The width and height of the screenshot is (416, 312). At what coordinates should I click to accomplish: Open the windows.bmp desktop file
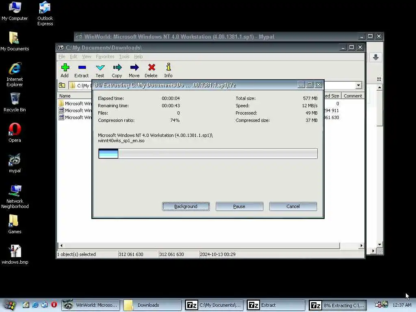tap(15, 255)
